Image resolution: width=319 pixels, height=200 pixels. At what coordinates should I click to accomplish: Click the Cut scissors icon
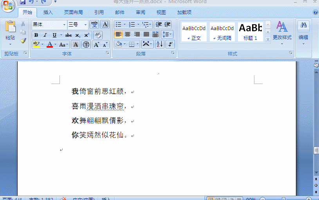coord(23,24)
